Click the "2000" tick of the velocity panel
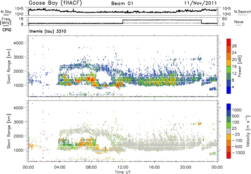Image resolution: width=251 pixels, height=174 pixels. [19, 136]
